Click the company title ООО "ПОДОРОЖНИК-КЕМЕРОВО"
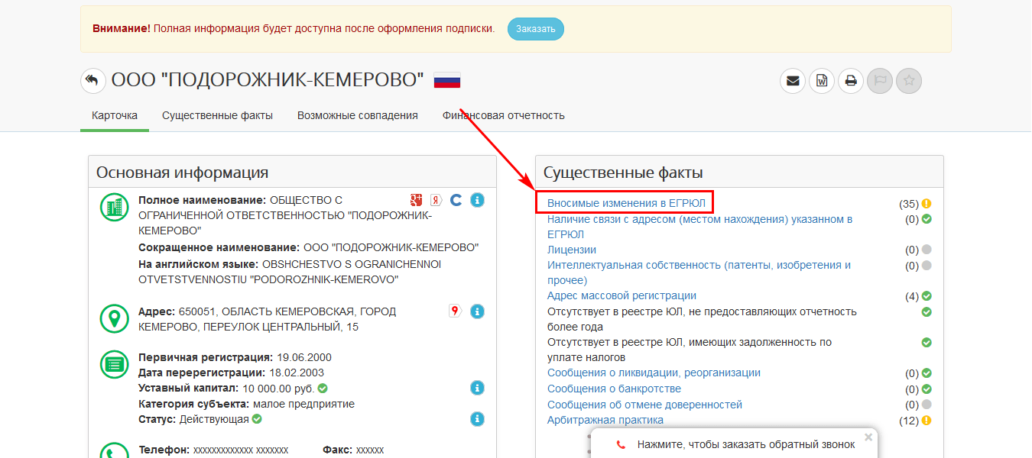The image size is (1032, 458). 268,80
